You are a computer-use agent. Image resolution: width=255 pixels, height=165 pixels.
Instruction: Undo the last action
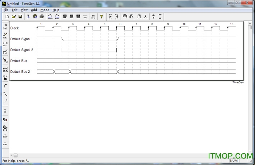50,16
